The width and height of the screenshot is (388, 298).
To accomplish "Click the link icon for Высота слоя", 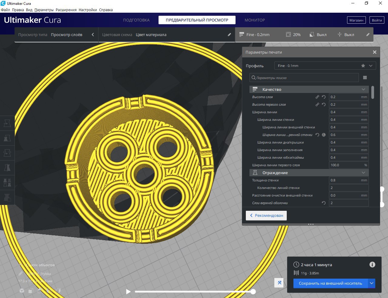I will click(317, 97).
